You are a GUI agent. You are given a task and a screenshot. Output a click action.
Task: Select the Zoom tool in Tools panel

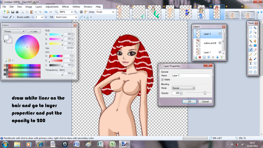(x=255, y=37)
